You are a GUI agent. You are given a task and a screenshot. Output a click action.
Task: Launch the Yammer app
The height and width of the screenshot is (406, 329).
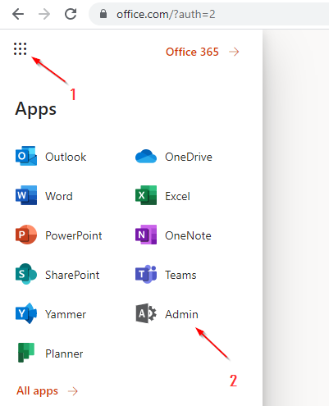coord(51,314)
